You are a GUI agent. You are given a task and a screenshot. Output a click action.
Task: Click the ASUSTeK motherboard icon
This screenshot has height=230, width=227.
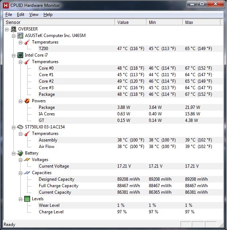[x=20, y=36]
